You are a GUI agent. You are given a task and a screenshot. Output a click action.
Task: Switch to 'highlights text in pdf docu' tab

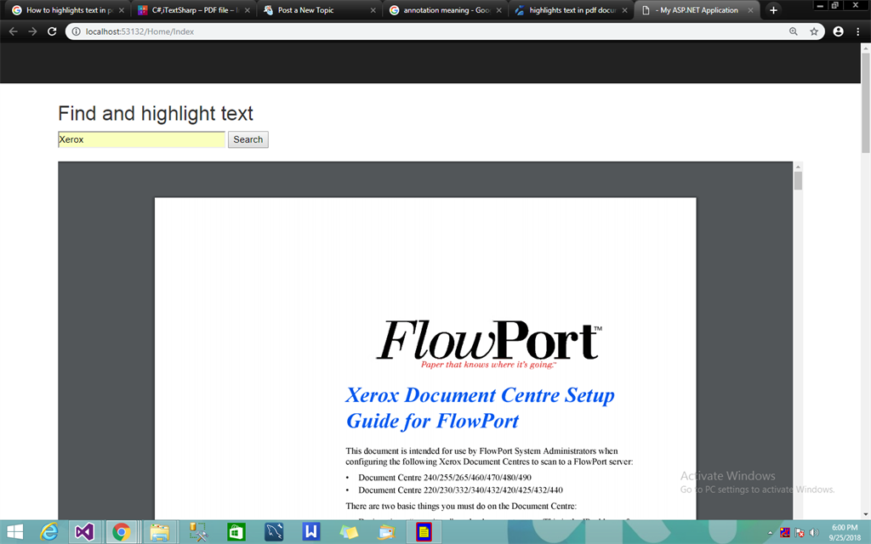pyautogui.click(x=571, y=10)
